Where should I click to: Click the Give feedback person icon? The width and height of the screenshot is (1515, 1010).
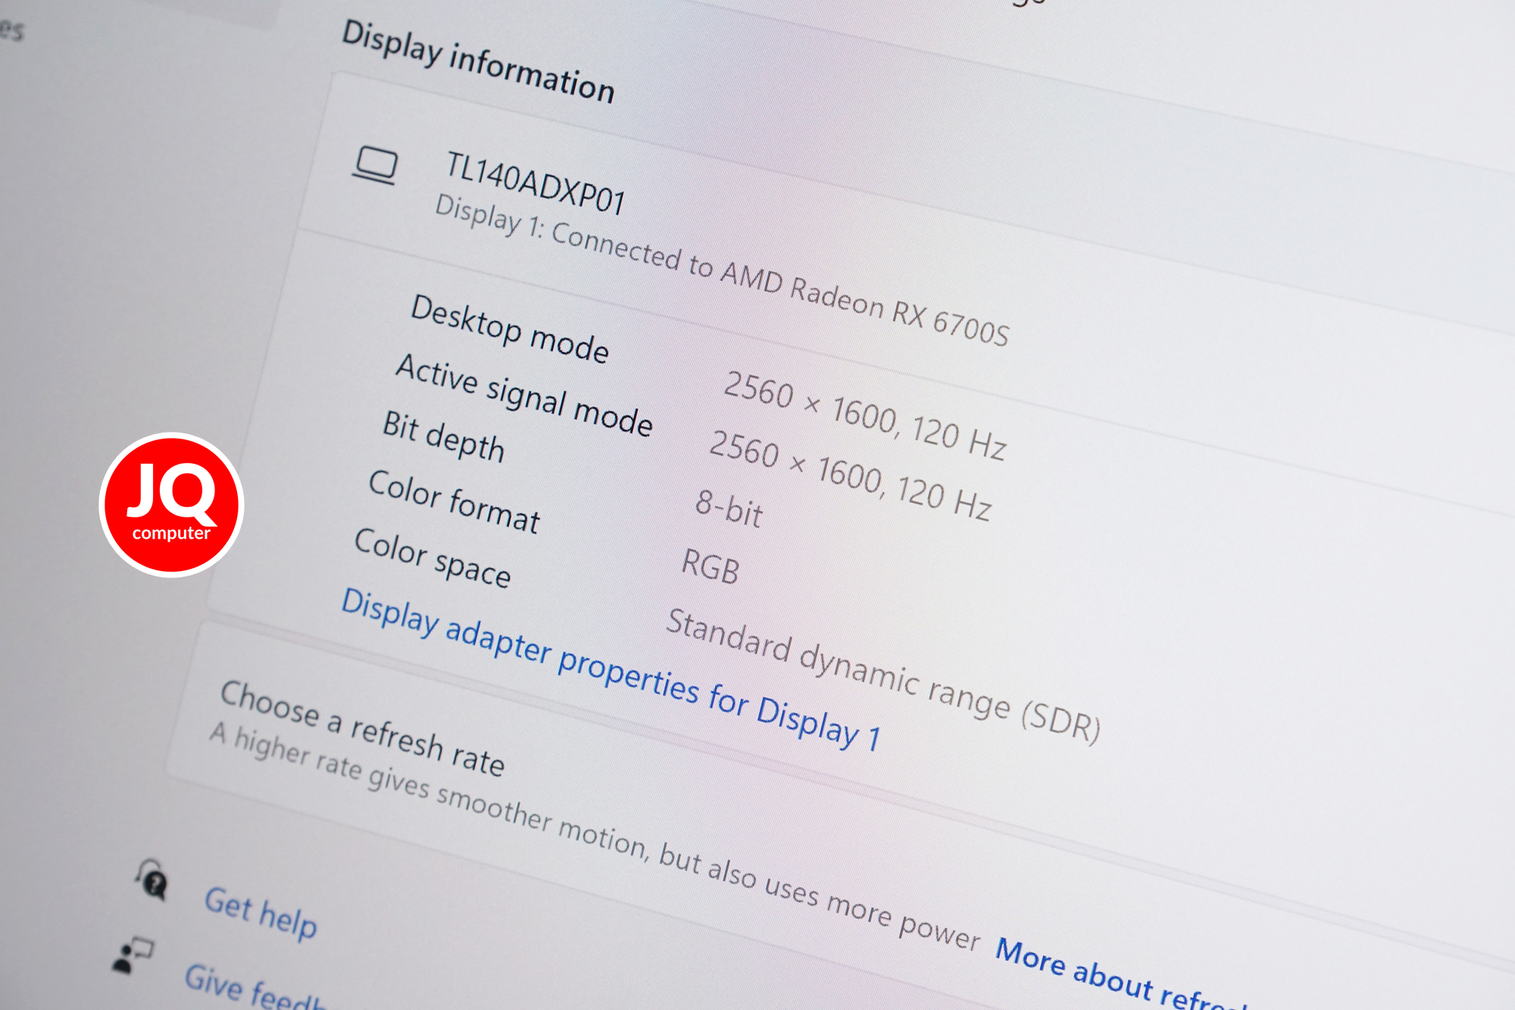132,955
